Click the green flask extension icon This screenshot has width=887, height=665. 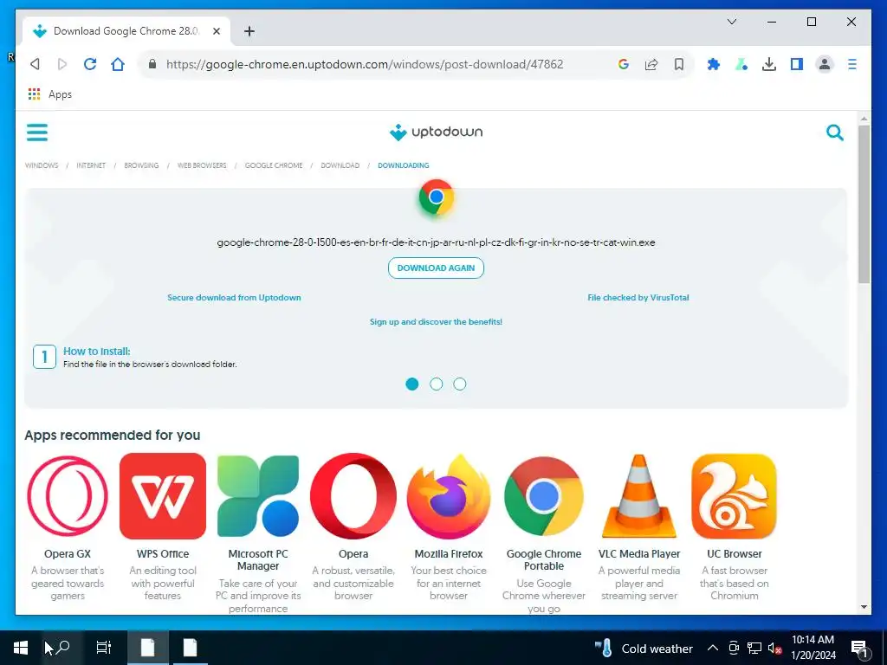741,64
